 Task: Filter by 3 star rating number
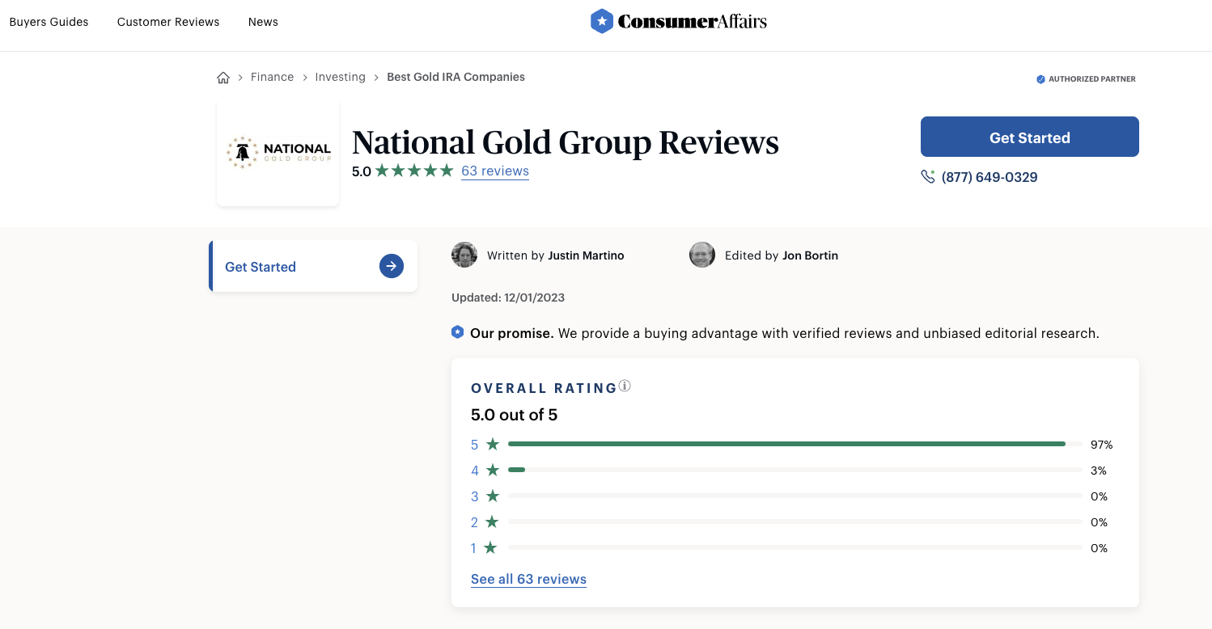click(475, 496)
